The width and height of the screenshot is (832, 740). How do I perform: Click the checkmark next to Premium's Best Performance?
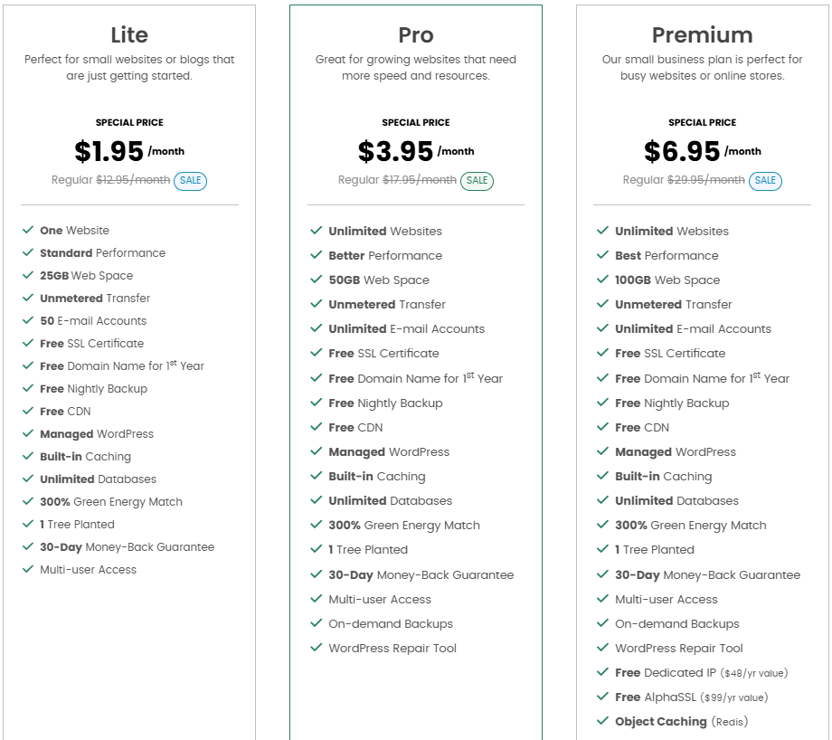pyautogui.click(x=602, y=255)
